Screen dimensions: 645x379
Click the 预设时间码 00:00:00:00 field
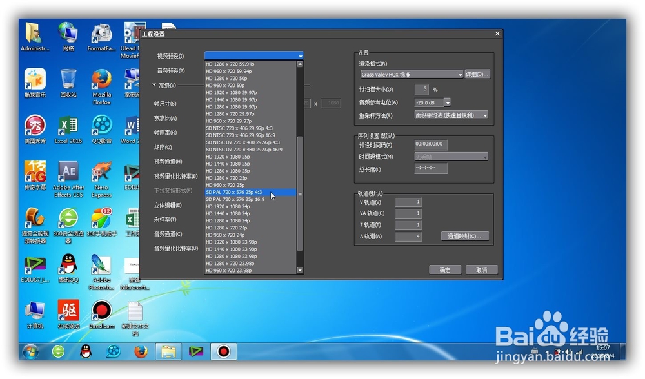tap(431, 144)
